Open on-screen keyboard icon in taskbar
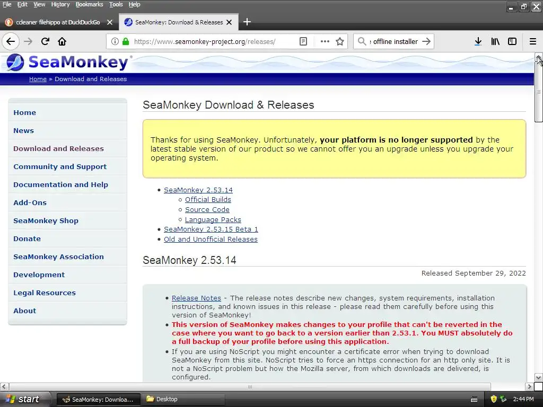The width and height of the screenshot is (543, 407). [x=474, y=400]
